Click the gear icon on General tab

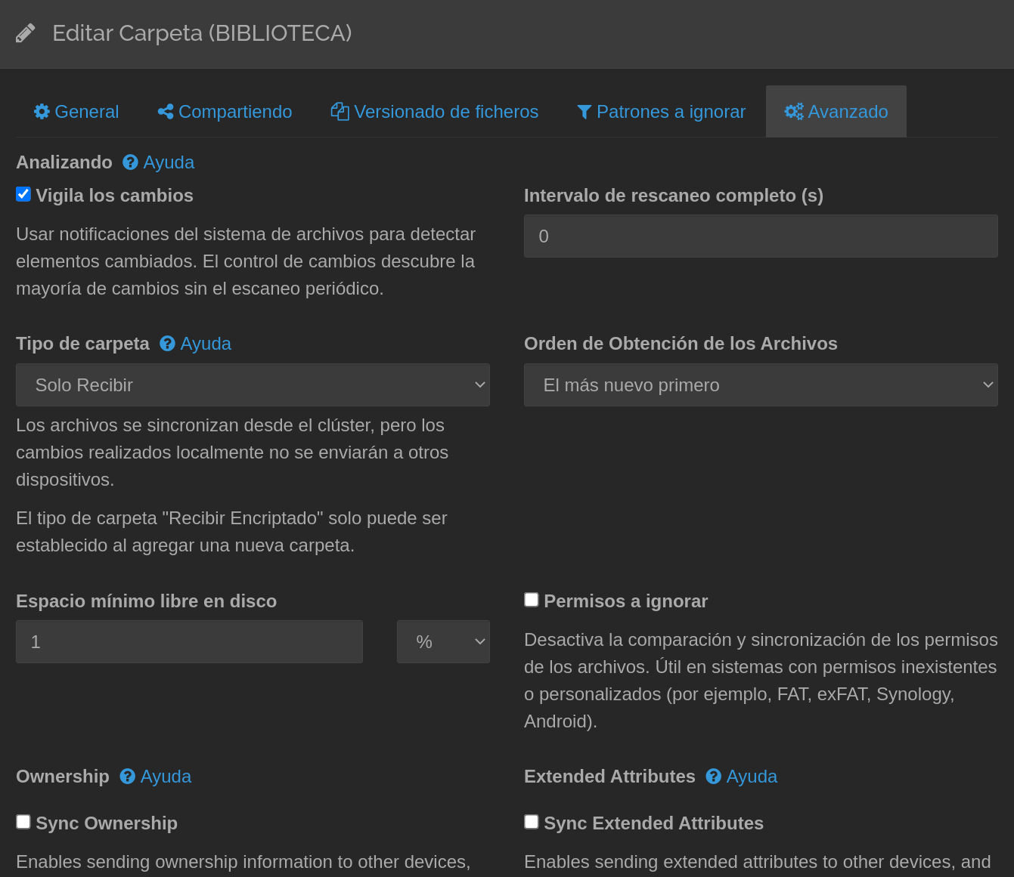[42, 112]
